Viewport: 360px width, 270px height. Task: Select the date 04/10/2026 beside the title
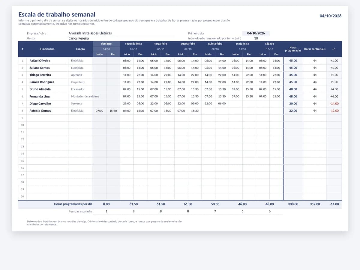331,16
